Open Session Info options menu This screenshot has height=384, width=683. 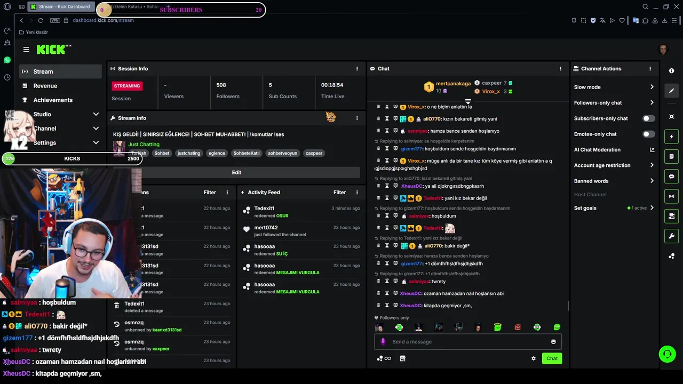[357, 69]
